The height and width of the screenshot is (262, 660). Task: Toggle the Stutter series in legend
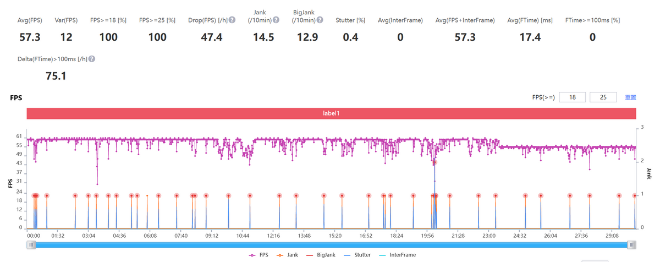point(356,255)
